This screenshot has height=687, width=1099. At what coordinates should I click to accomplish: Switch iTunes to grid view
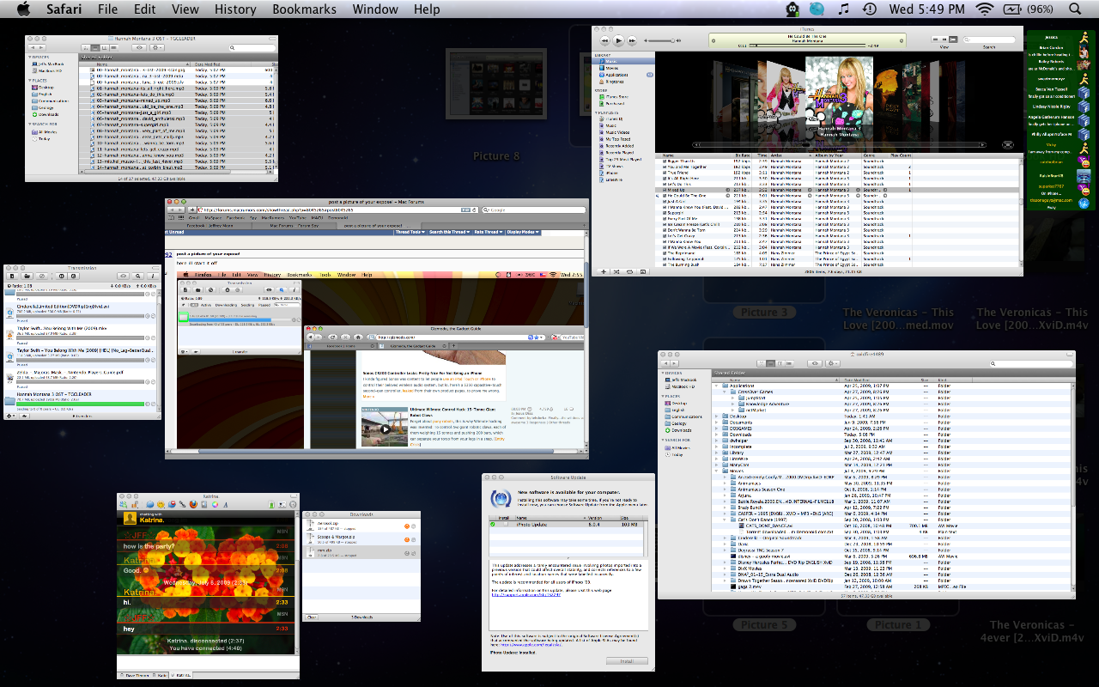pyautogui.click(x=944, y=40)
